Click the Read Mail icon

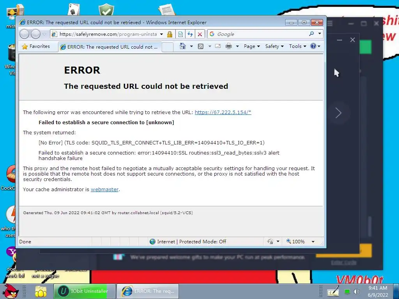[x=218, y=46]
